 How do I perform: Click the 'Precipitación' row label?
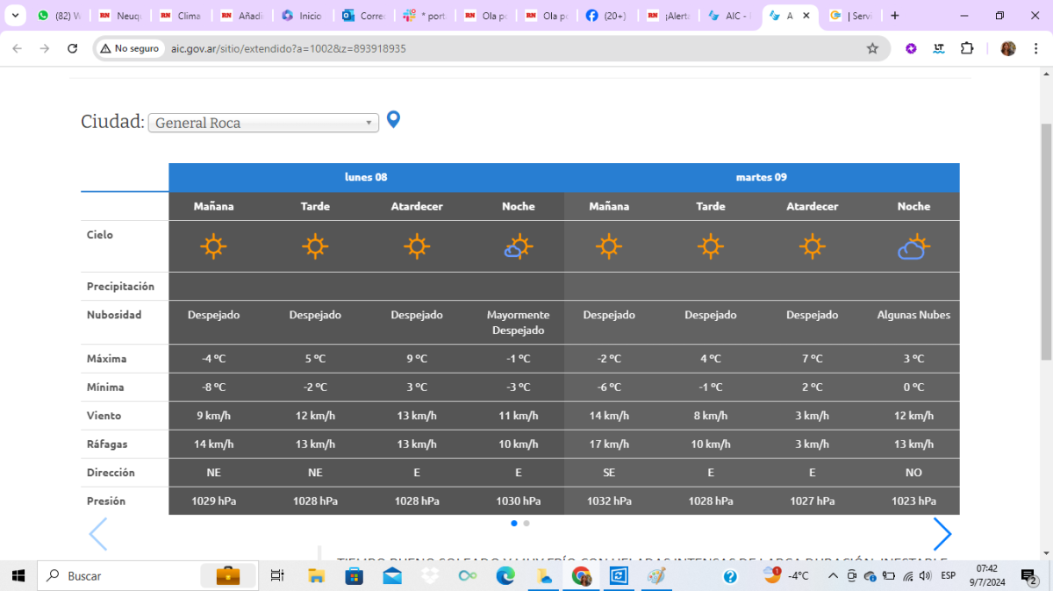(x=120, y=287)
